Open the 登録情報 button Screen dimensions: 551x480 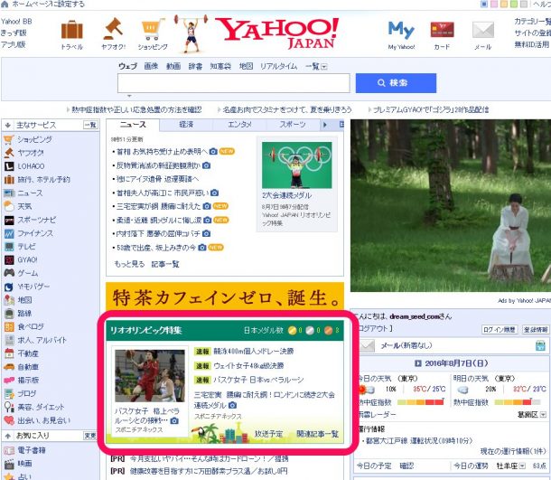pos(535,330)
